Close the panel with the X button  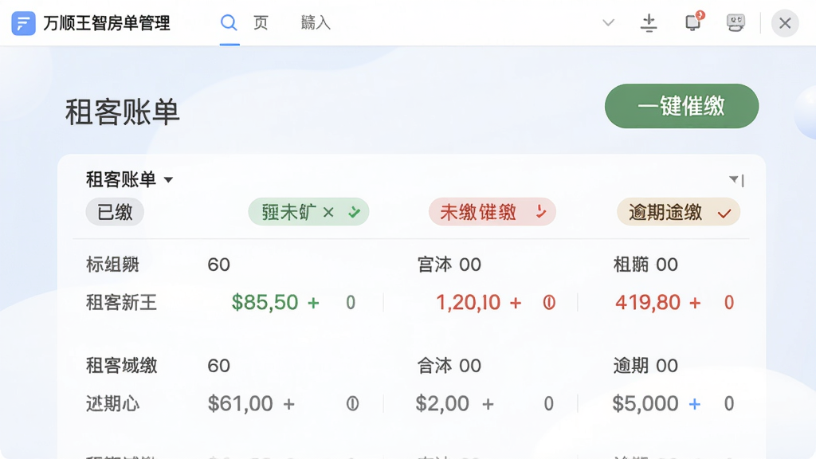click(785, 23)
